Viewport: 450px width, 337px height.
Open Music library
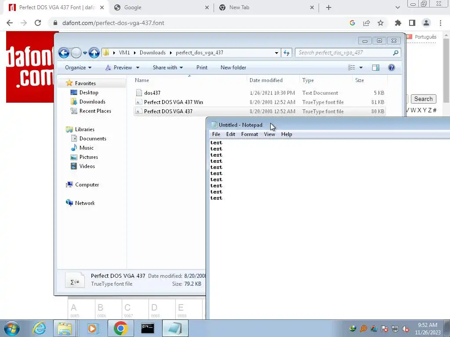coord(87,148)
